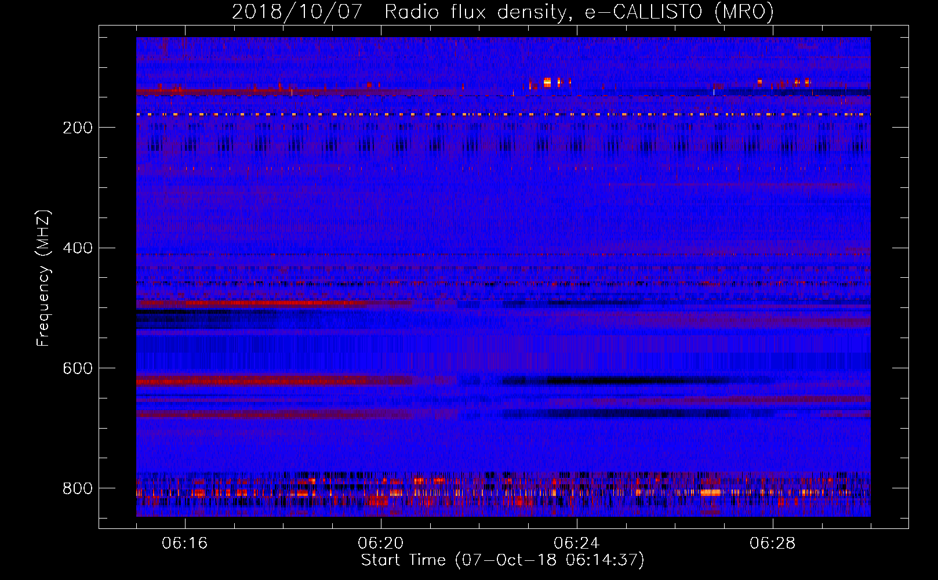This screenshot has width=938, height=580.
Task: Click the '400' frequency tick label
Action: pos(78,248)
